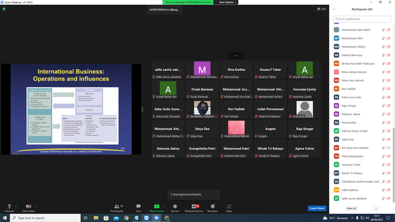Screen dimensions: 395x222
Task: Click Marcella video tile with M avatar
Action: point(202,70)
